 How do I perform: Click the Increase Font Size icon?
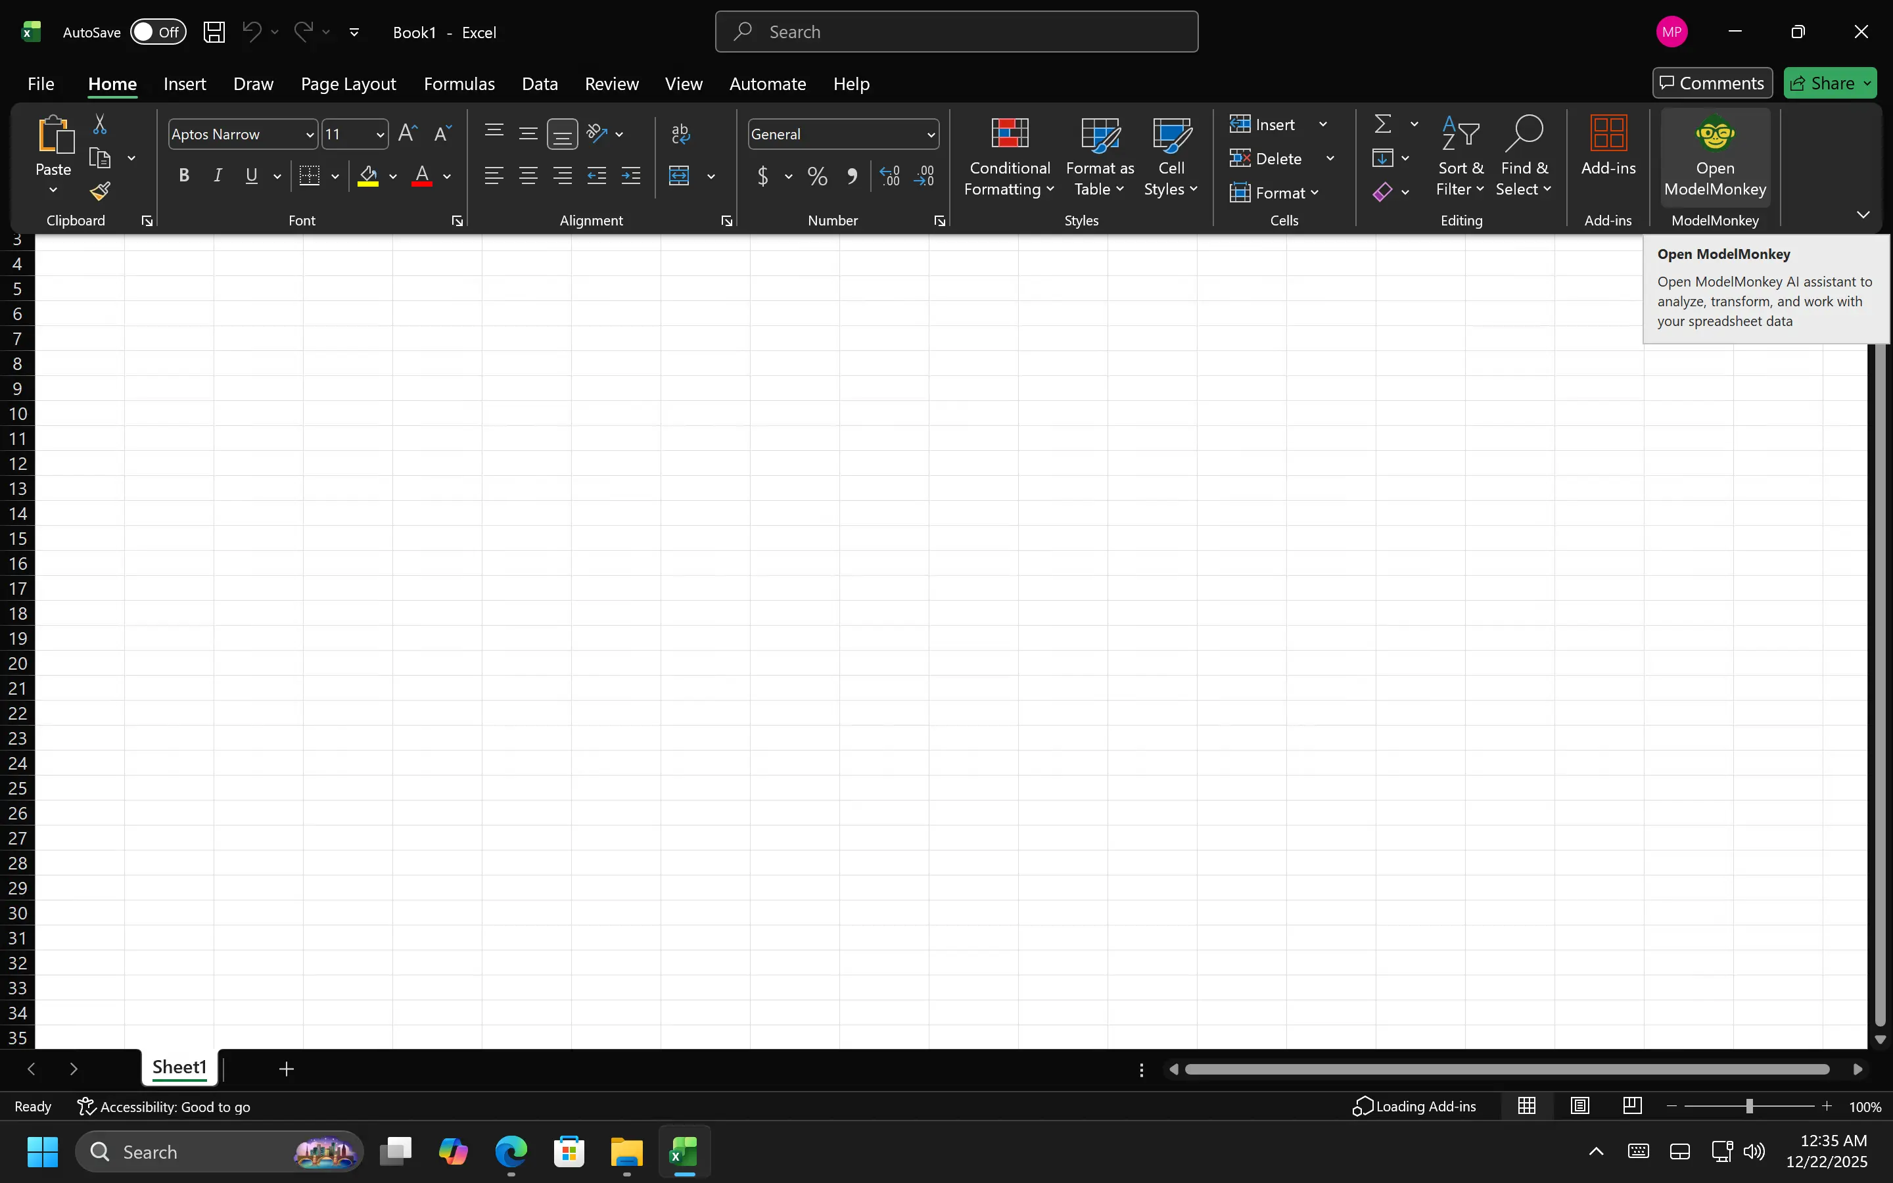click(408, 134)
